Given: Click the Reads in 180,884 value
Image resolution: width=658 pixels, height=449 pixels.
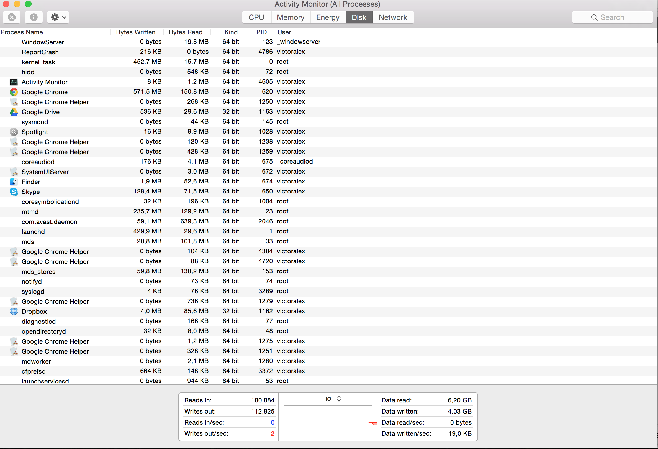Looking at the screenshot, I should point(263,400).
